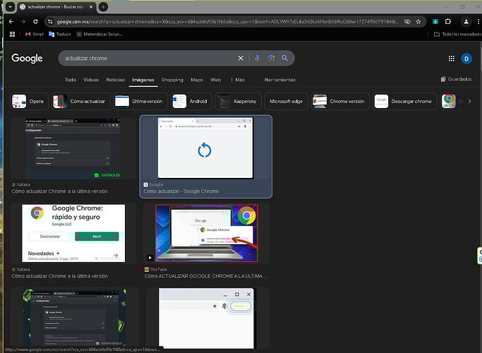This screenshot has height=353, width=482.
Task: Clear the search box with X
Action: click(241, 58)
